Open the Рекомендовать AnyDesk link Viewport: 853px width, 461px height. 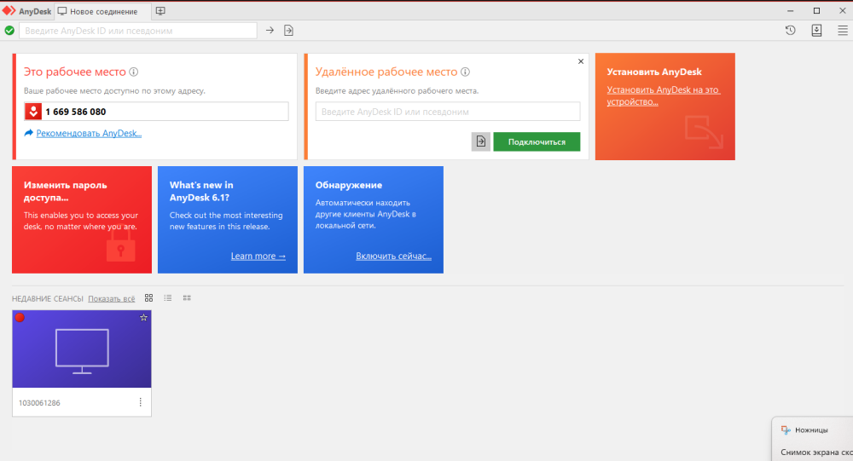(89, 133)
